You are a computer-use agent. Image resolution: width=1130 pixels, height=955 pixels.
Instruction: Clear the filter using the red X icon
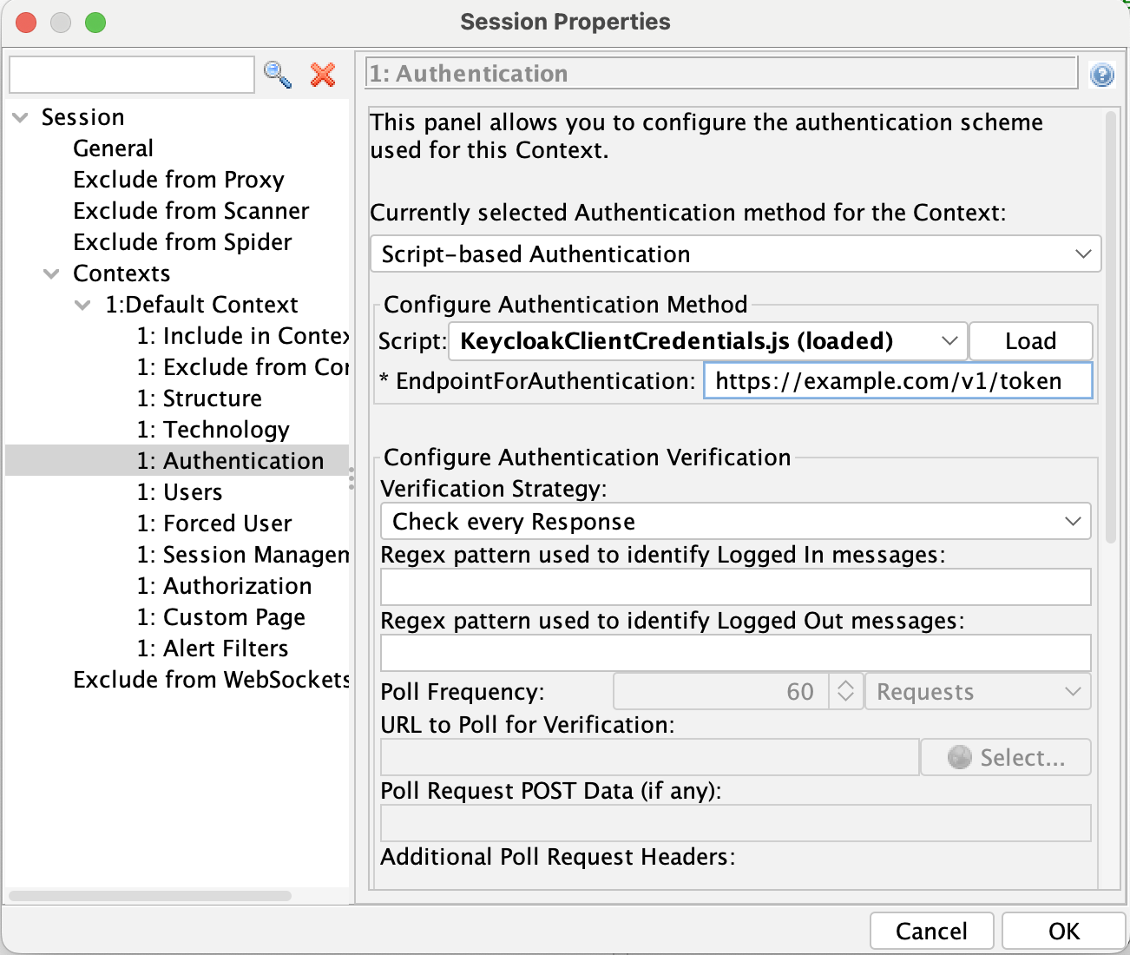click(323, 75)
